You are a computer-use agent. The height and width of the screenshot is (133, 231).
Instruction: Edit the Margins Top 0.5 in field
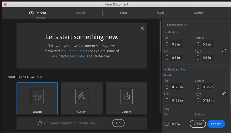coord(177,44)
